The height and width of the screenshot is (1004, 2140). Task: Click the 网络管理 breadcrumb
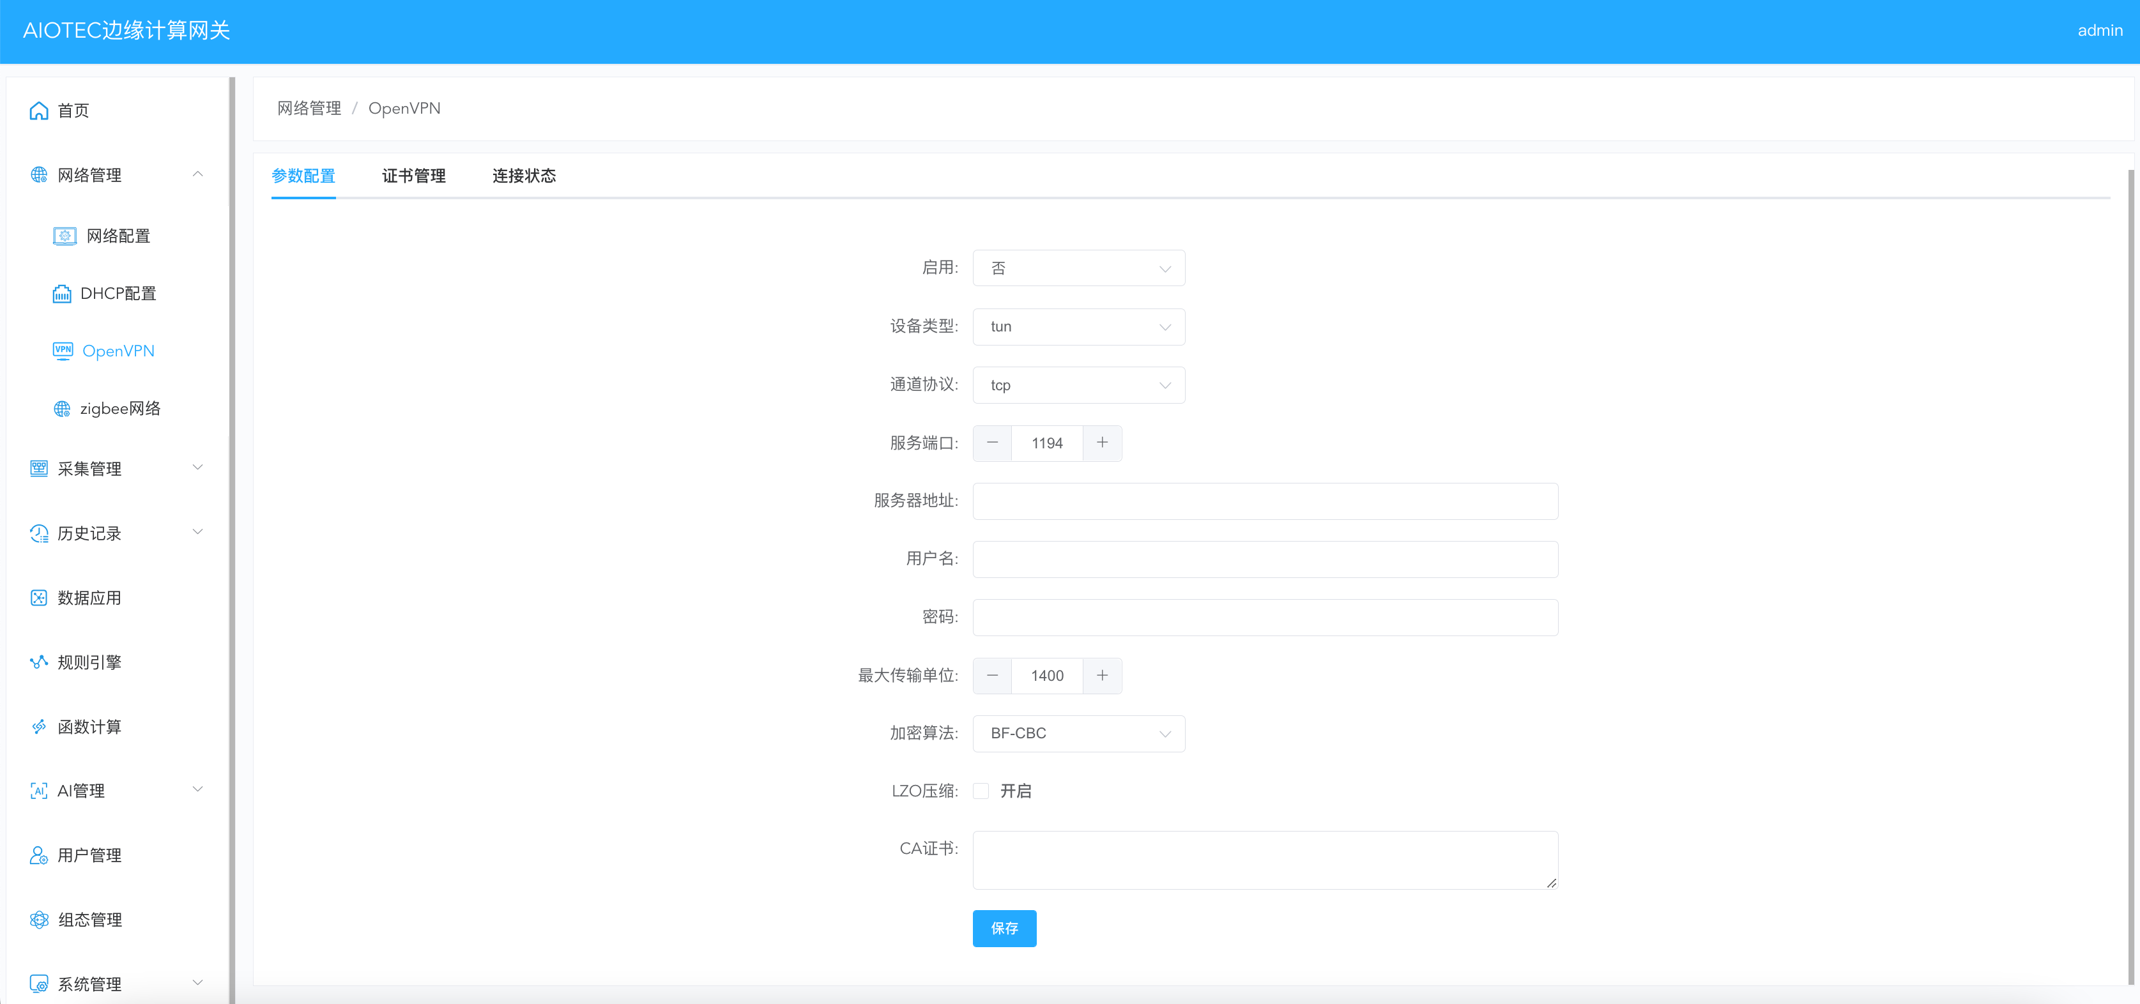pyautogui.click(x=309, y=108)
